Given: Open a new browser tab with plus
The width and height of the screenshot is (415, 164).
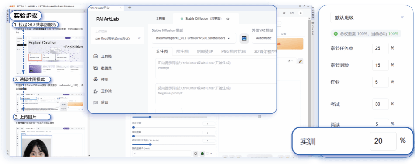Looking at the screenshot, I should [x=130, y=8].
